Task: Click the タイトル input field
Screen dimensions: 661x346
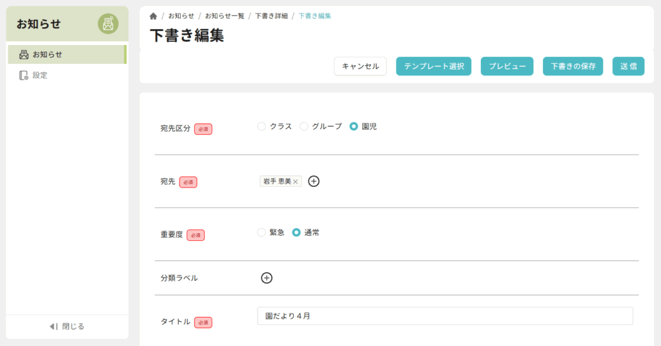Action: (445, 316)
